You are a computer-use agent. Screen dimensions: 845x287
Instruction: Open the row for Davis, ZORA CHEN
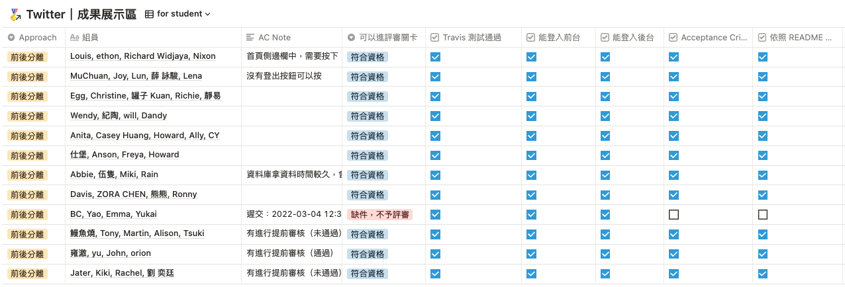(133, 195)
